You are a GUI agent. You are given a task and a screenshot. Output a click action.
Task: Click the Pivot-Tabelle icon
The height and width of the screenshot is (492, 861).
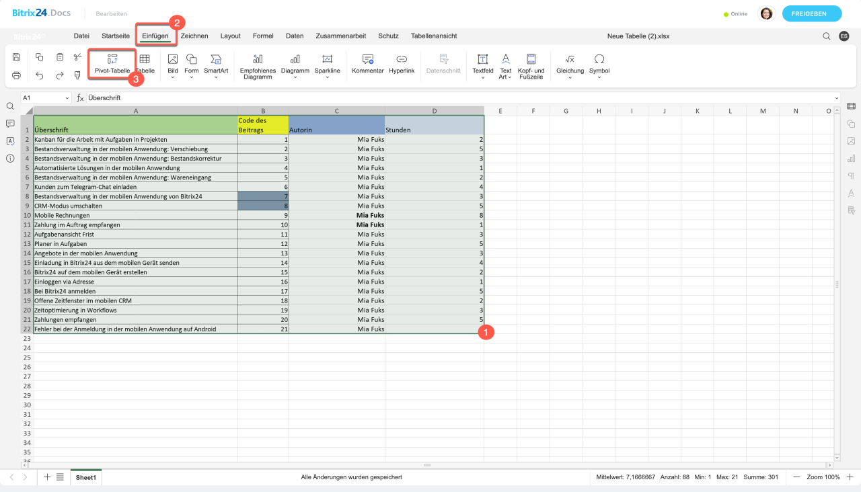[x=112, y=60]
